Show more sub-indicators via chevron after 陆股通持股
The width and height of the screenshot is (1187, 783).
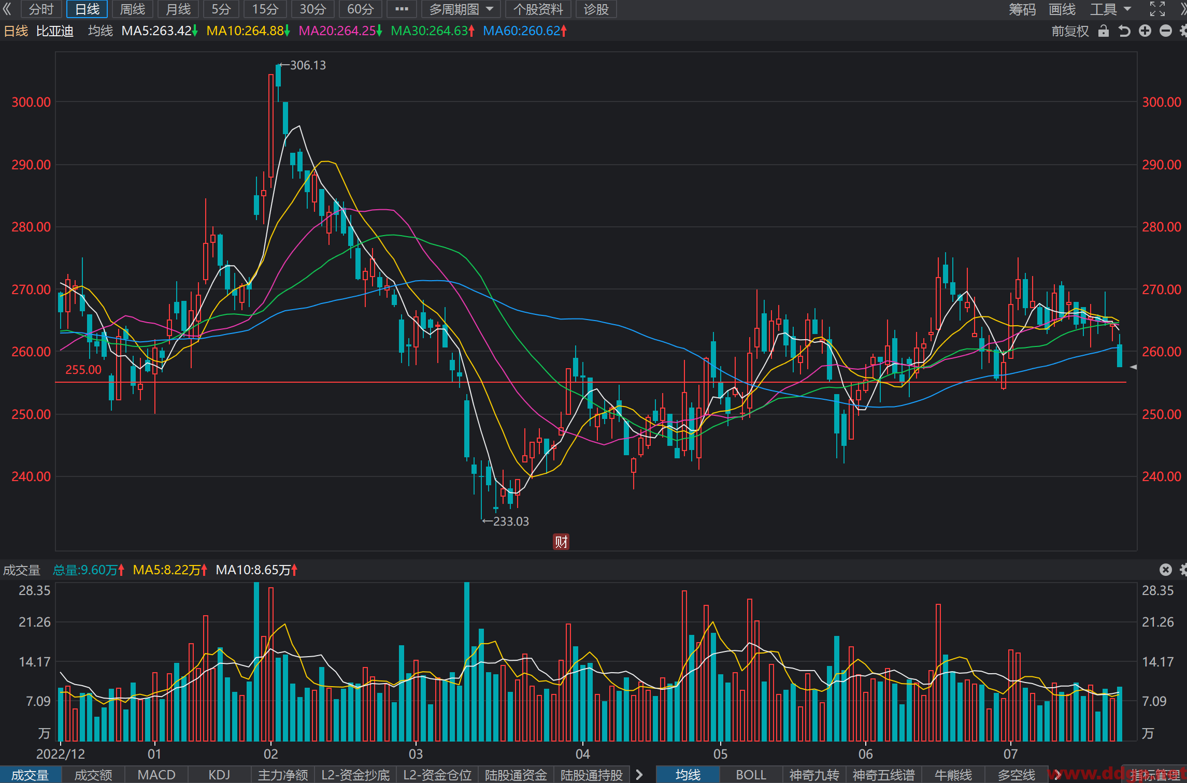point(639,775)
